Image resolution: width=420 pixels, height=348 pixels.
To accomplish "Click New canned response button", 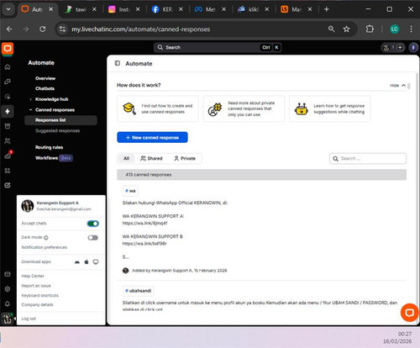I will [x=152, y=138].
